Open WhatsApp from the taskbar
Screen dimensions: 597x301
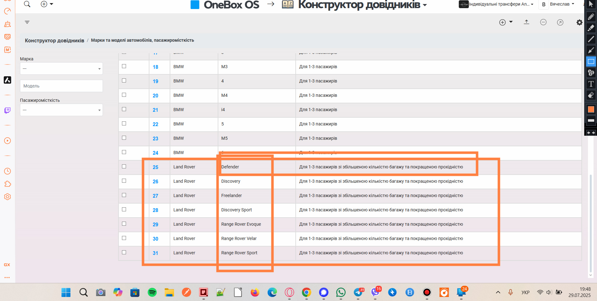(x=341, y=292)
